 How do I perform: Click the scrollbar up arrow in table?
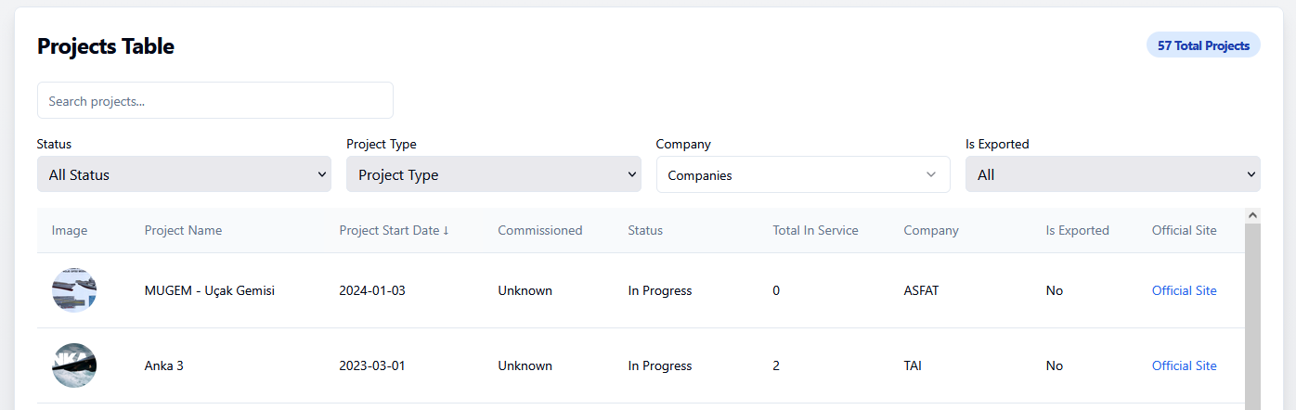click(1252, 215)
